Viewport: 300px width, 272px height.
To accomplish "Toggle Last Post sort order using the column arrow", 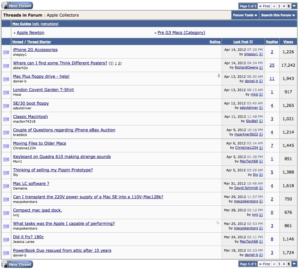I will [x=251, y=41].
